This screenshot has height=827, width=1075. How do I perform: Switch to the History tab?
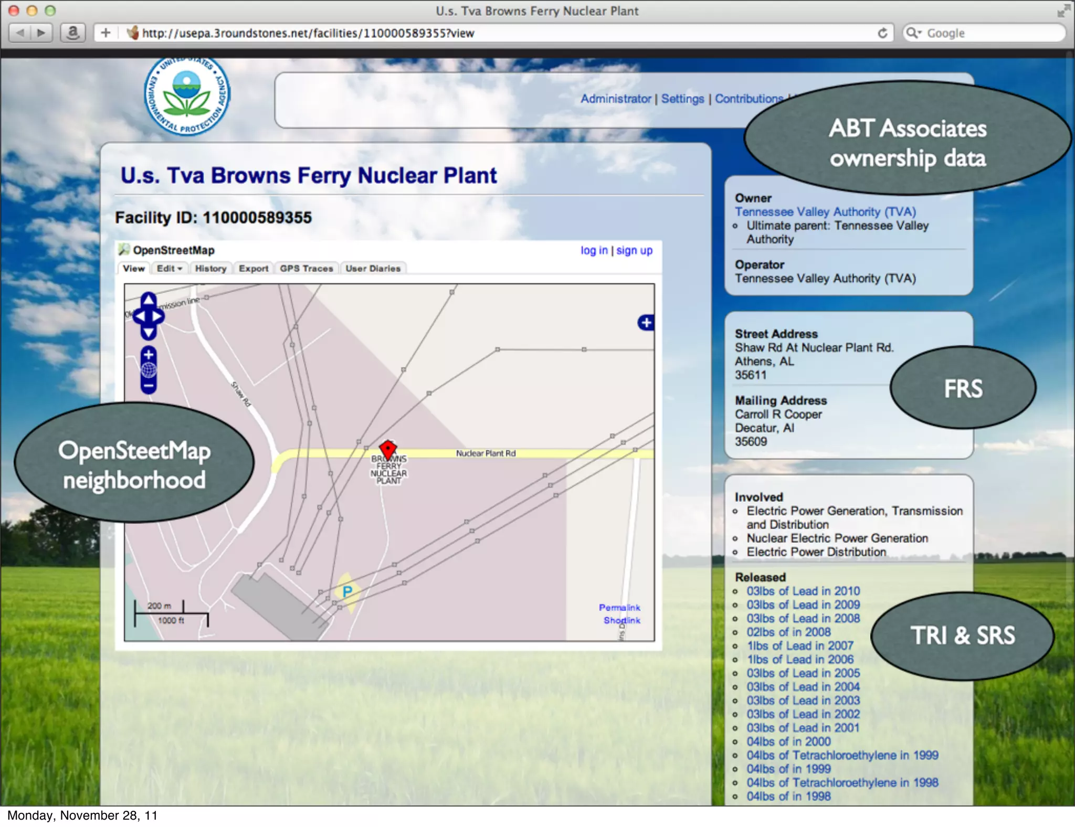[210, 268]
